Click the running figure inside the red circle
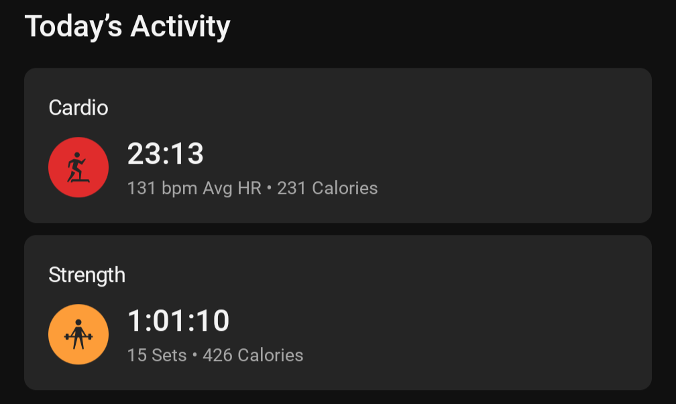The width and height of the screenshot is (676, 404). click(78, 167)
